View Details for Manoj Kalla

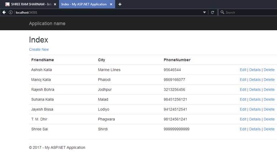[x=255, y=80]
